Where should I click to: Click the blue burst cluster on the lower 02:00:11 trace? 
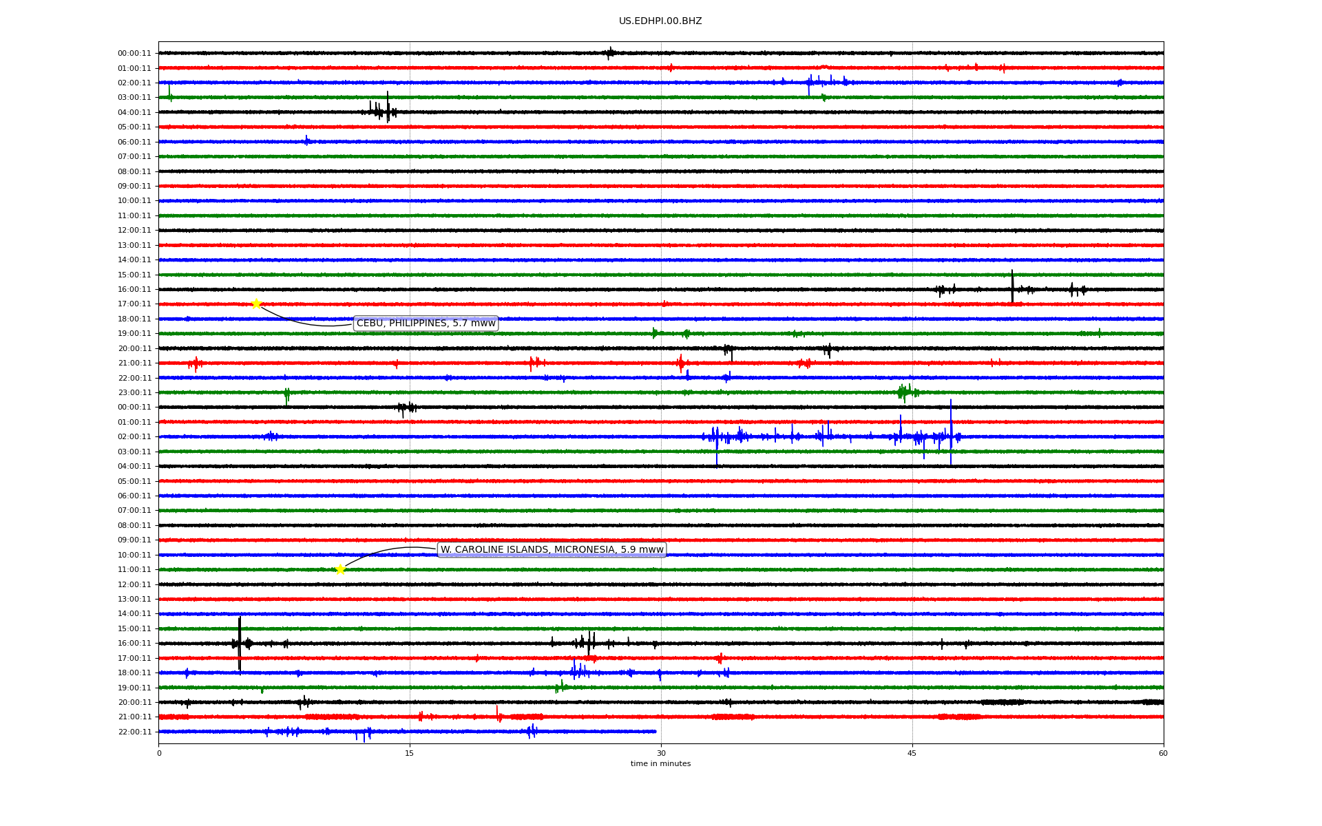826,436
